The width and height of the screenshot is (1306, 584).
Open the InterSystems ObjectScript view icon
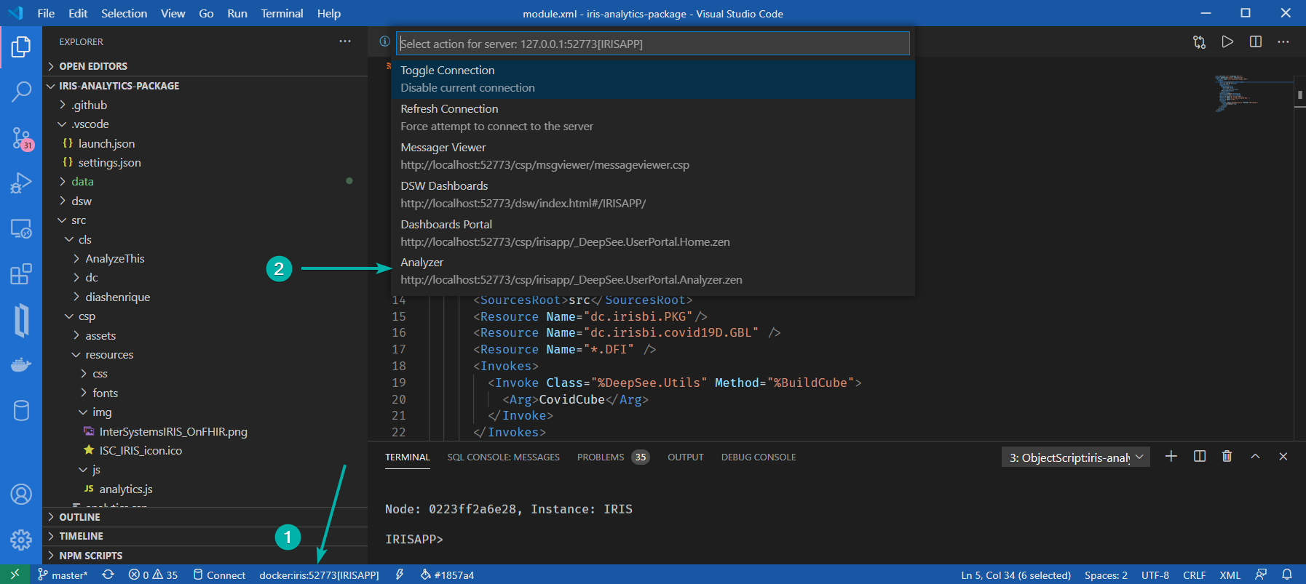coord(21,320)
